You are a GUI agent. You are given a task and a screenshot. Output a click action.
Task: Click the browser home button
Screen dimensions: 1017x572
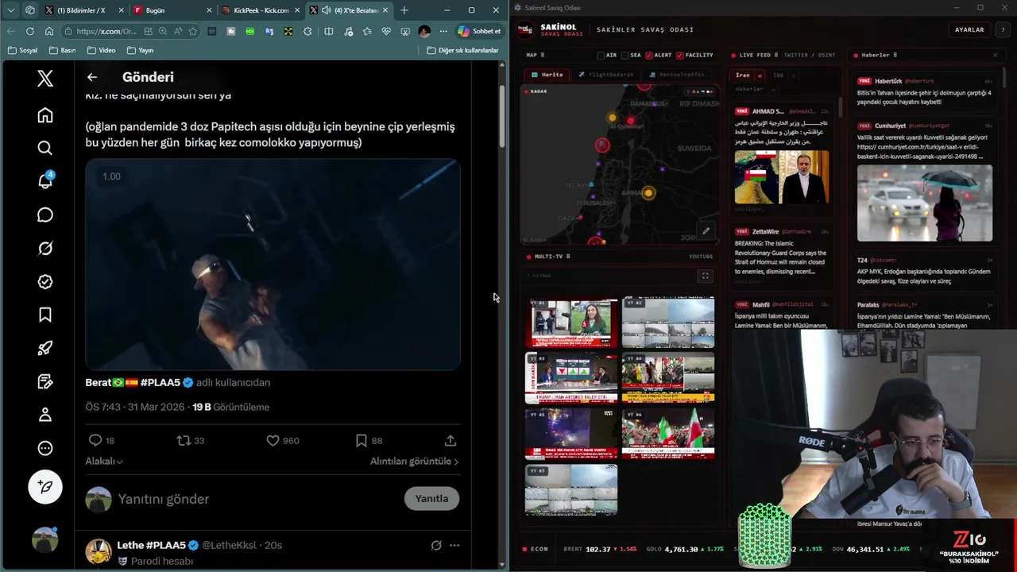pyautogui.click(x=48, y=31)
